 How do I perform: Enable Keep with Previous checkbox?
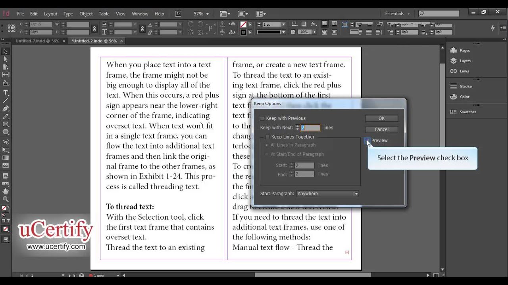point(262,118)
